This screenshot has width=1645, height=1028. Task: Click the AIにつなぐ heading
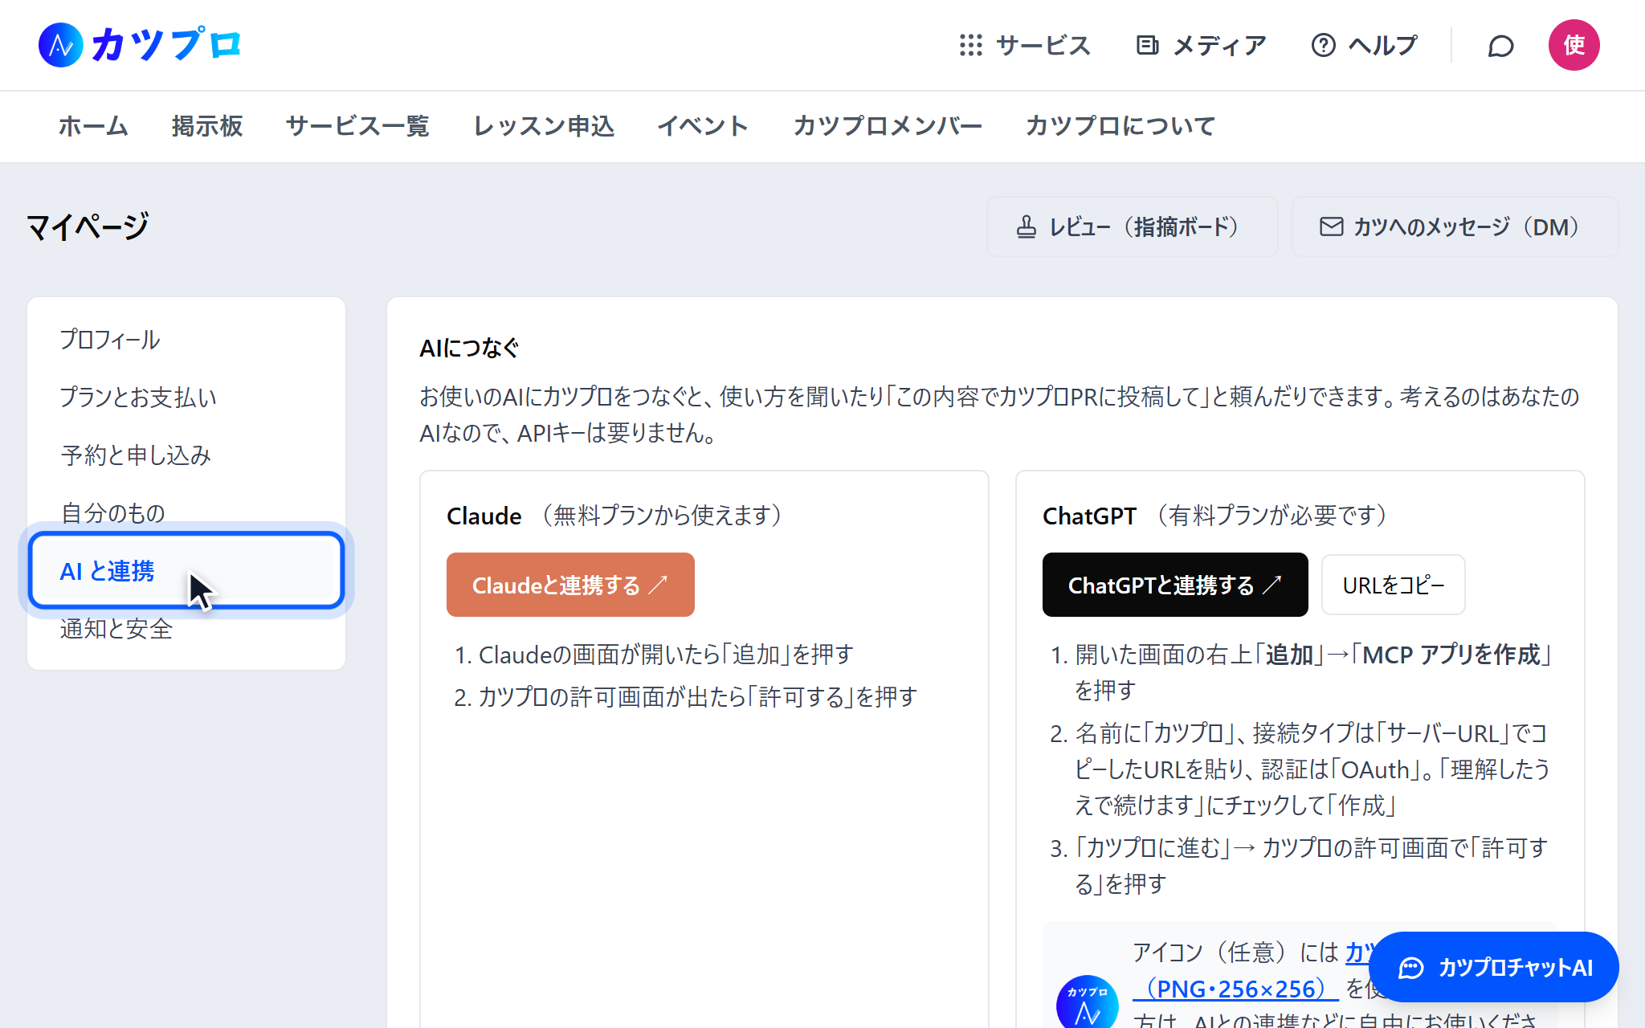coord(470,348)
